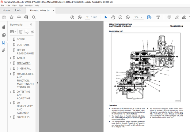This screenshot has width=190, height=132.
Task: Open the Sign menu
Action: (x=21, y=5)
